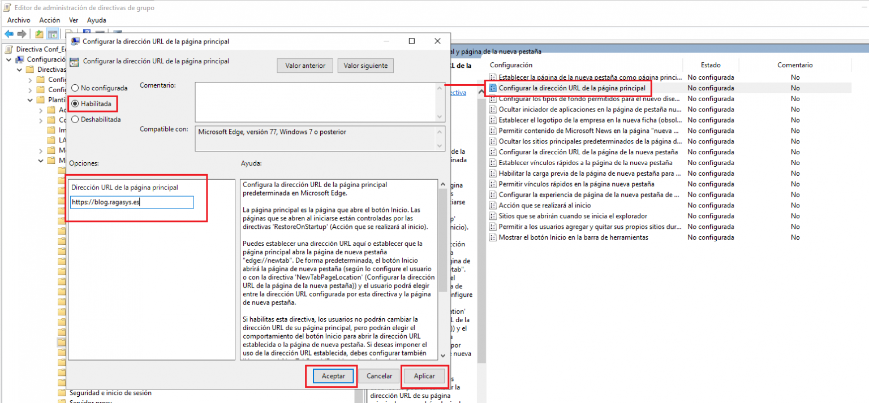This screenshot has height=403, width=869.
Task: Click the blue back arrow in toolbar
Action: (9, 33)
